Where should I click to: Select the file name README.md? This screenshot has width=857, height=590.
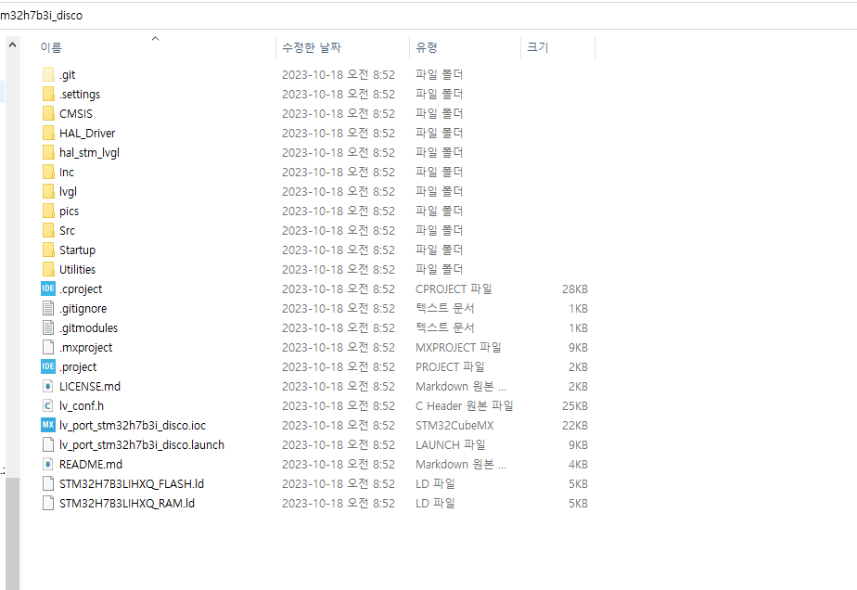[91, 464]
